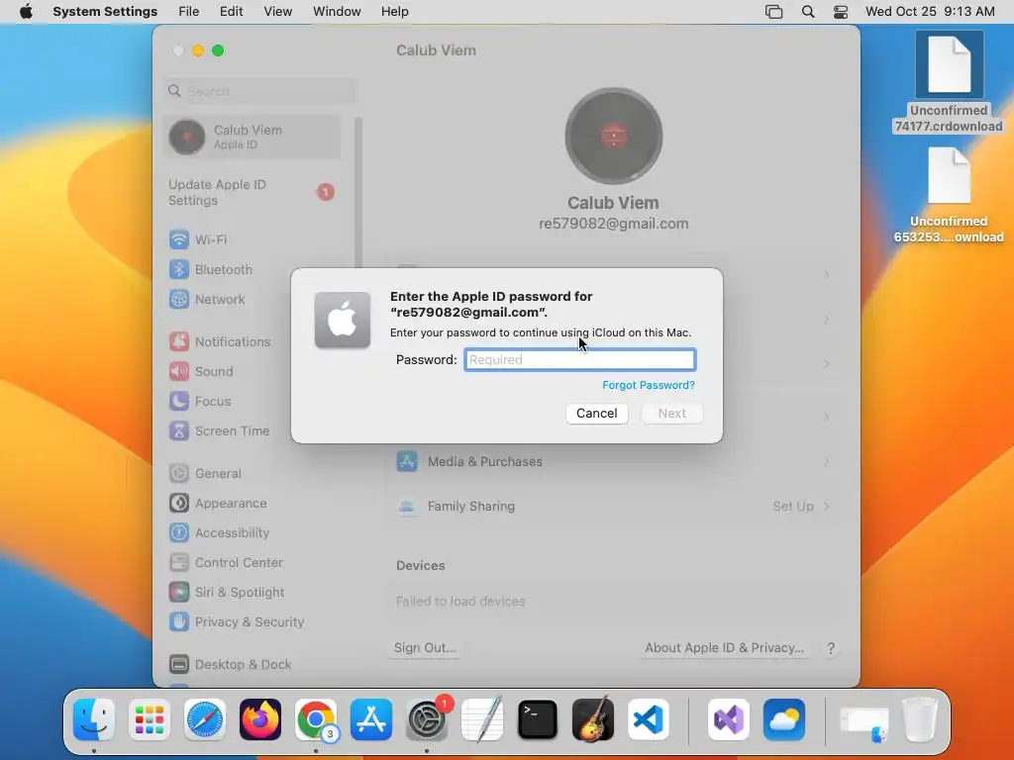1014x760 pixels.
Task: Open Launchpad from the Dock
Action: 150,719
